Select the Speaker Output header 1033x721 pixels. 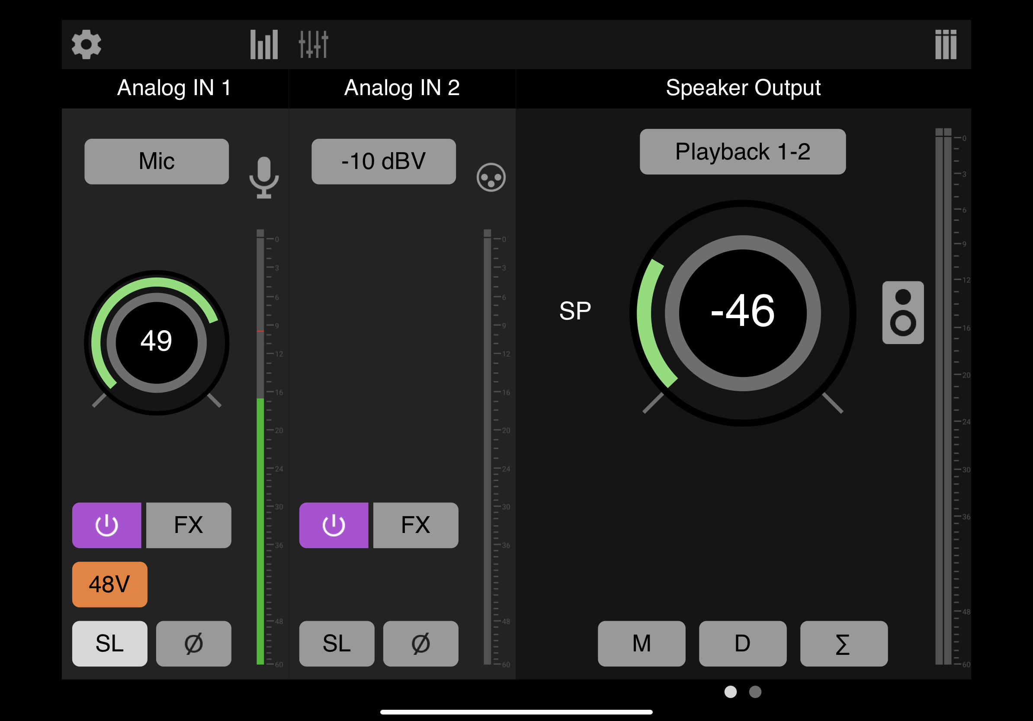click(x=743, y=88)
